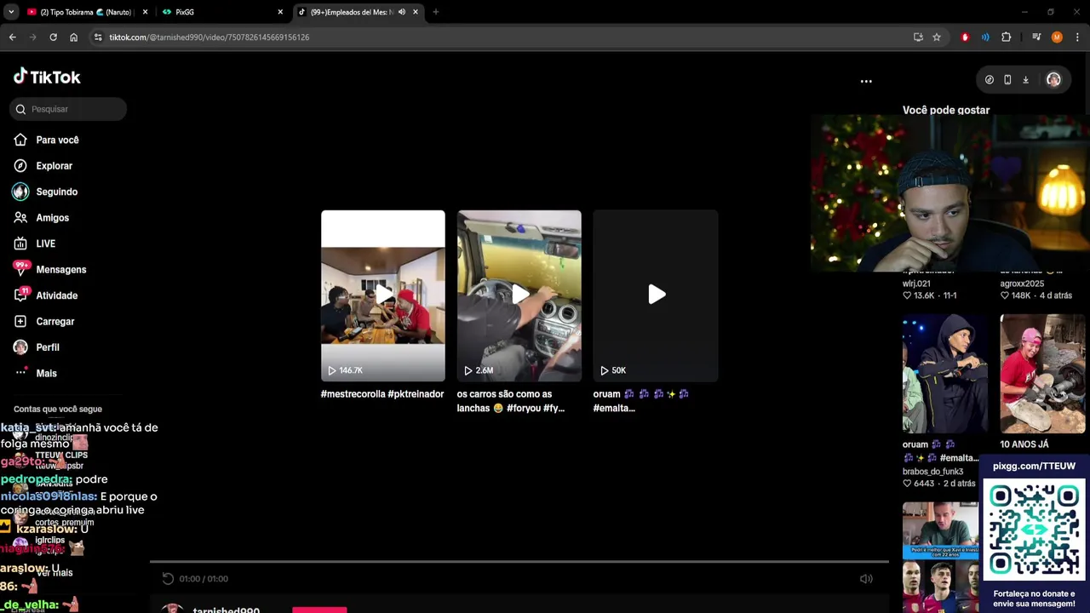Screen dimensions: 1090x613
Task: Open Mensagens inbox
Action: pos(60,270)
